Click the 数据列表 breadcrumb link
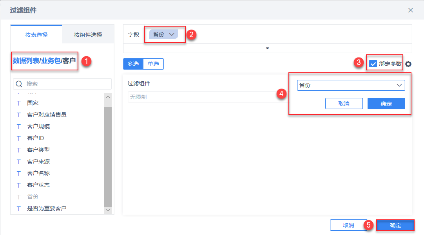 (26, 61)
